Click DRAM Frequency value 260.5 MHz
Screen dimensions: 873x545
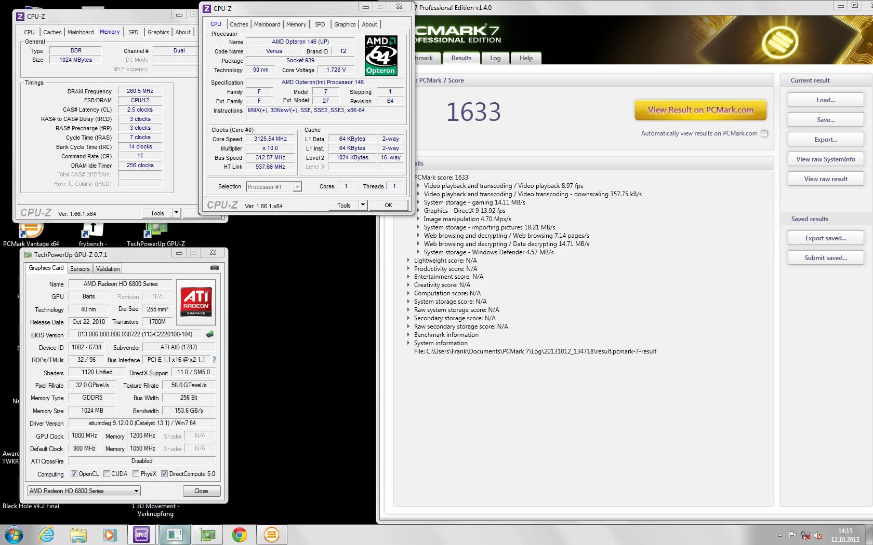coord(140,91)
